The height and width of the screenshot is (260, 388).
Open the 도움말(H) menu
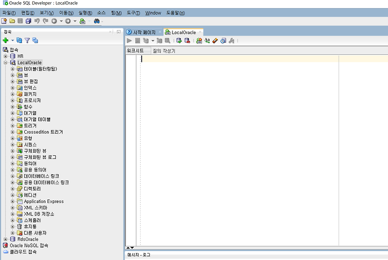(176, 13)
